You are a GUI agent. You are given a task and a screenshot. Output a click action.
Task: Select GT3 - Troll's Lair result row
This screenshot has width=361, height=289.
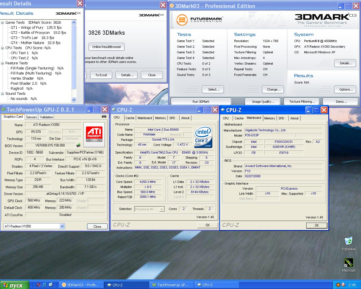(32, 38)
